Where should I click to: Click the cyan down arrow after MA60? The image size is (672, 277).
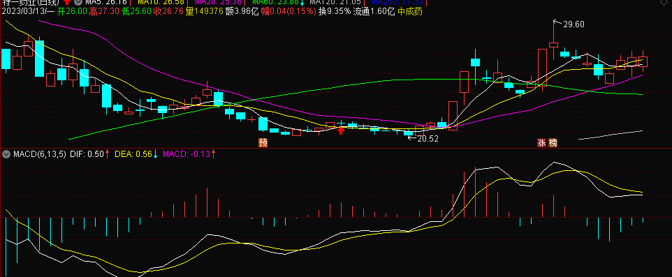pos(302,2)
